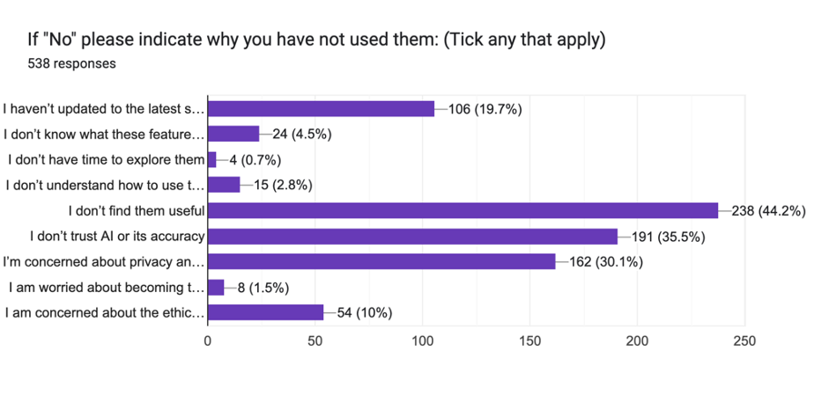Click the 250 tick on the x-axis
This screenshot has width=829, height=395.
(745, 340)
